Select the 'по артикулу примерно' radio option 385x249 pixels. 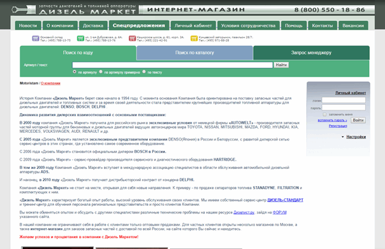[101, 72]
